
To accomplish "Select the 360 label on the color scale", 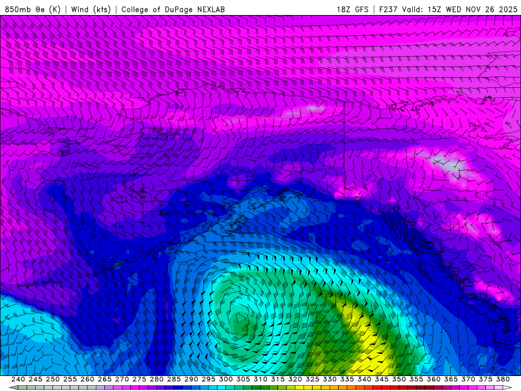I will click(x=434, y=379).
